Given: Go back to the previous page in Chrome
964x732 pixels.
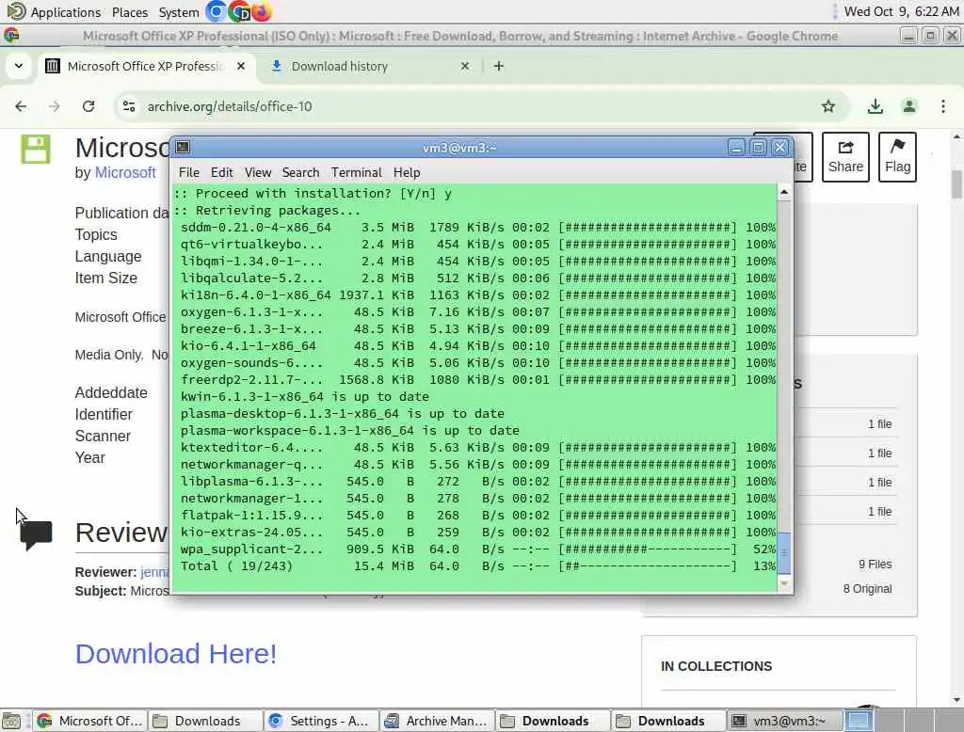Looking at the screenshot, I should pyautogui.click(x=21, y=106).
